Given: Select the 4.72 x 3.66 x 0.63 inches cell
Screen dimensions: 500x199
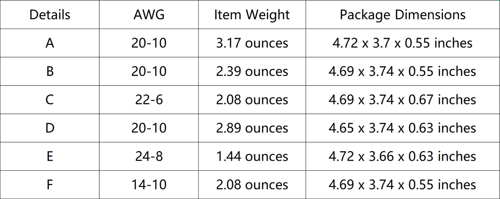Looking at the screenshot, I should pos(402,156).
